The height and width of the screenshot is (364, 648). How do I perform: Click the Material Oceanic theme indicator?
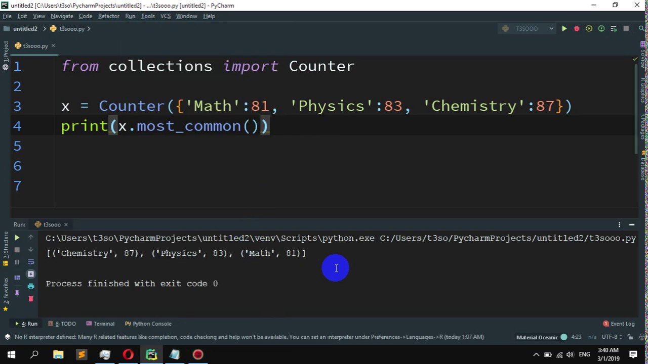point(541,337)
